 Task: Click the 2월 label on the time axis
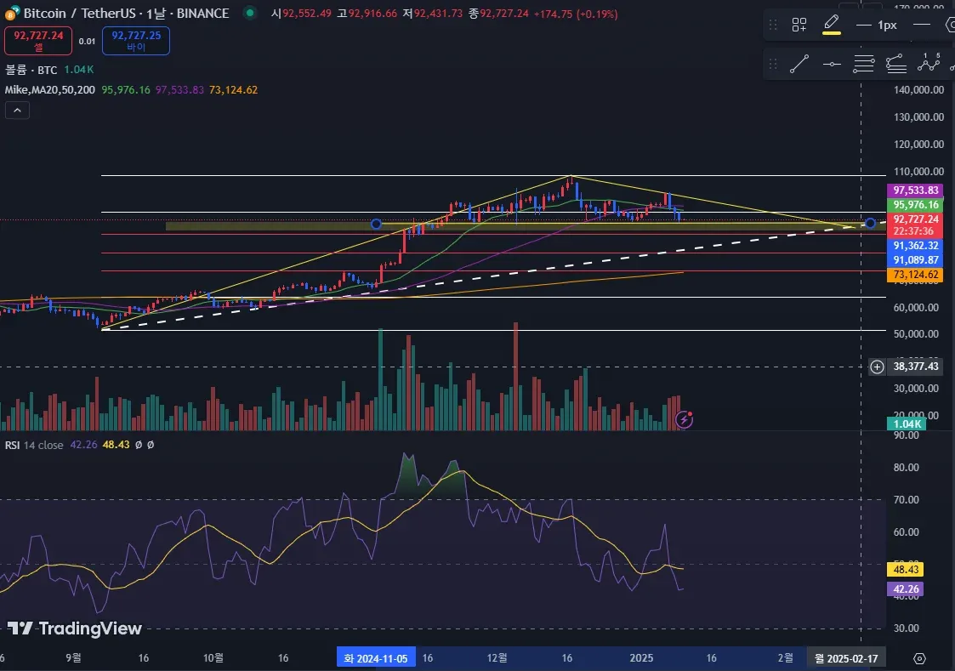point(786,657)
